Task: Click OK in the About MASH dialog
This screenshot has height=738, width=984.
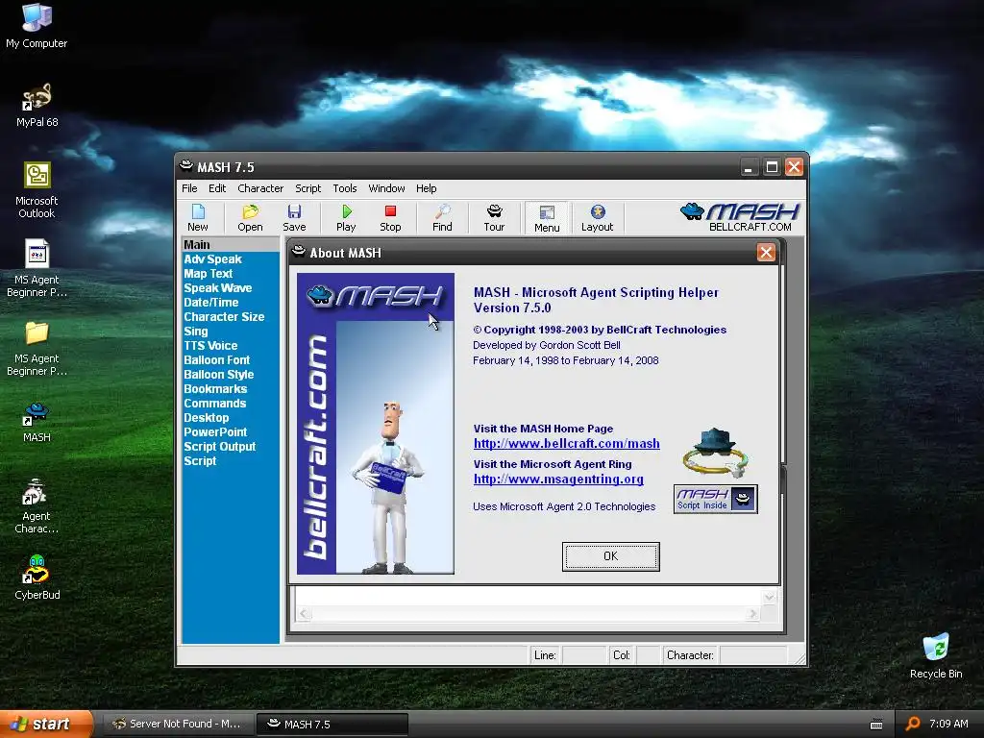Action: pos(610,556)
